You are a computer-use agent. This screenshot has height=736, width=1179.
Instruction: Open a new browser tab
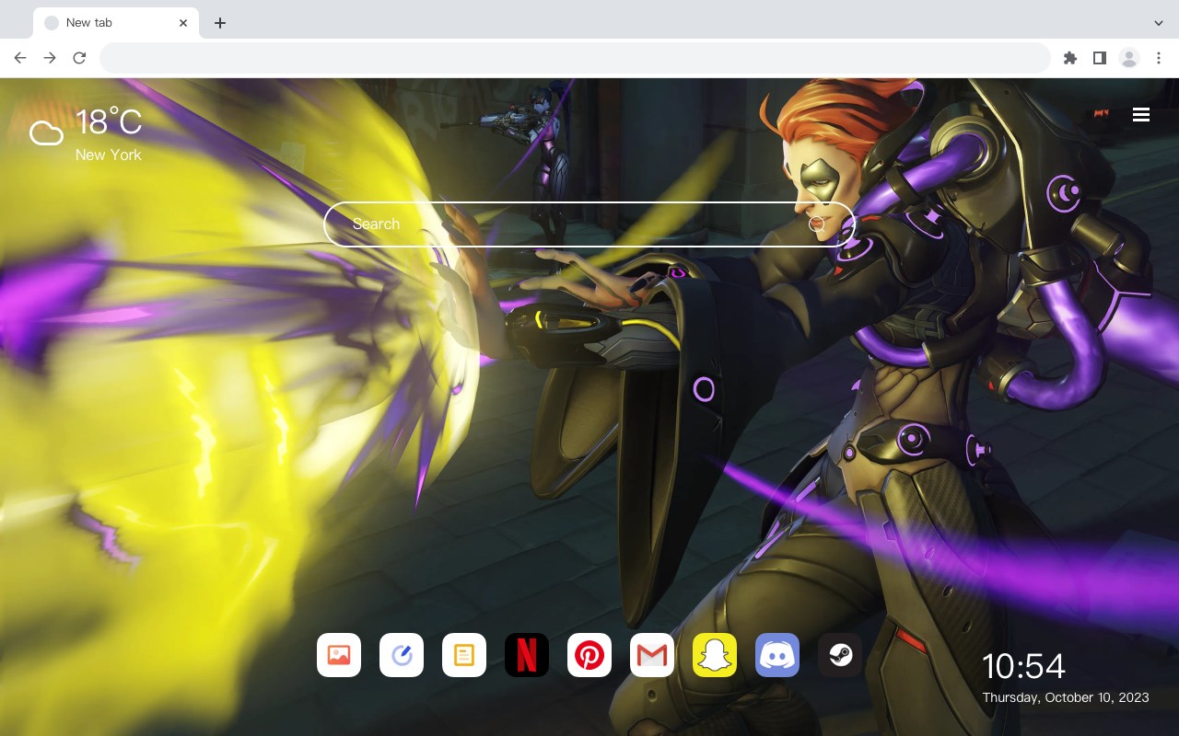click(x=219, y=23)
